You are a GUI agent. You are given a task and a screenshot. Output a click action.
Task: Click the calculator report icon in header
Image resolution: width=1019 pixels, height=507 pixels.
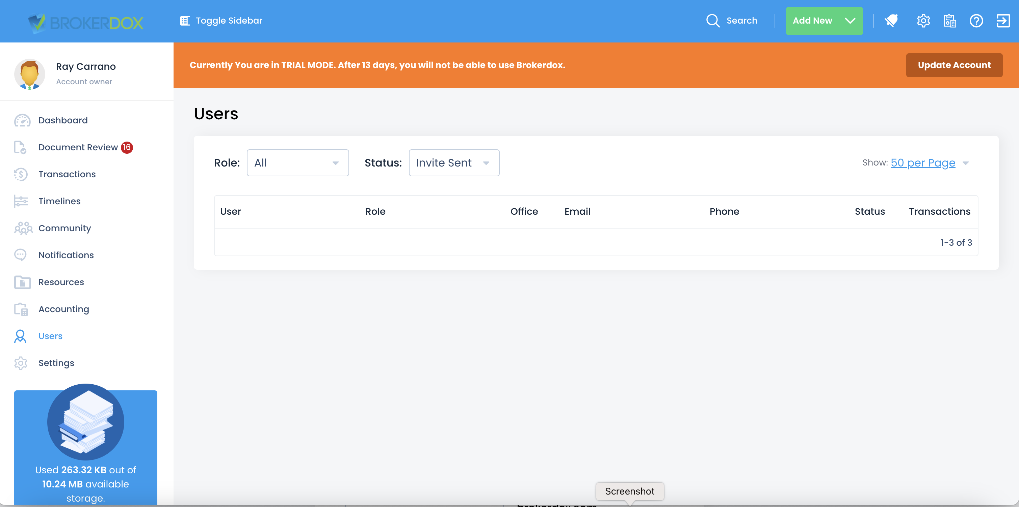tap(950, 21)
